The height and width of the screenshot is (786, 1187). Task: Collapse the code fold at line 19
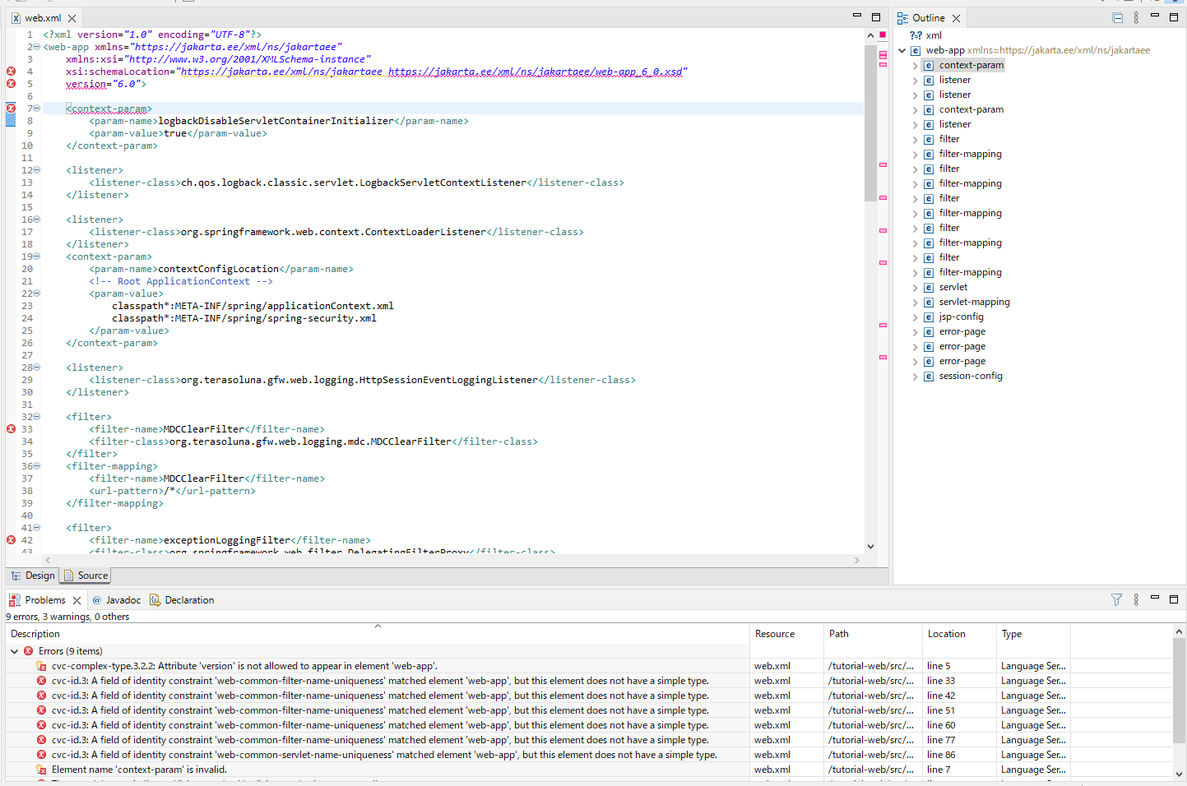[x=36, y=257]
